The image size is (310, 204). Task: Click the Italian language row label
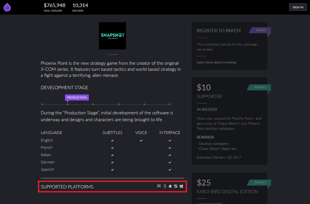click(x=46, y=155)
